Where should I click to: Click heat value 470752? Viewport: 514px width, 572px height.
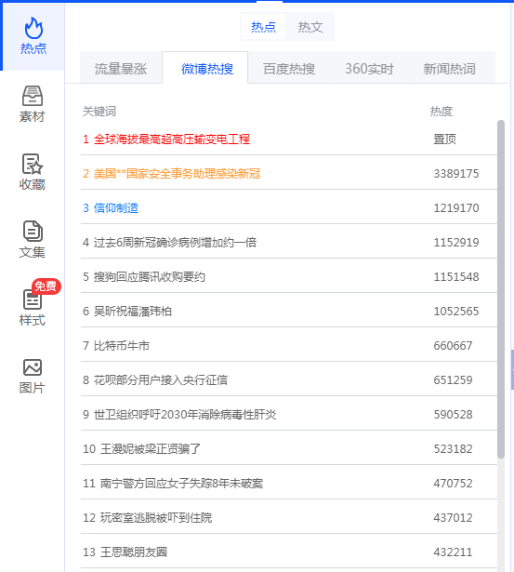(x=453, y=484)
